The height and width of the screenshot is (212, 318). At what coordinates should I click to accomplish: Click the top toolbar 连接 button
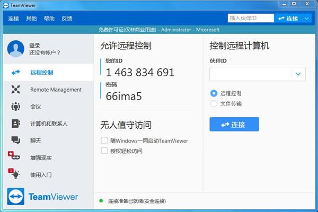[288, 19]
